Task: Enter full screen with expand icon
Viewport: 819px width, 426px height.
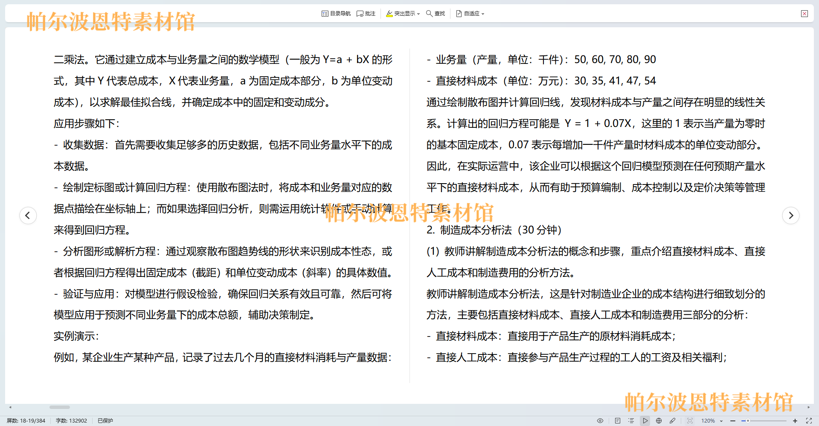Action: tap(809, 420)
